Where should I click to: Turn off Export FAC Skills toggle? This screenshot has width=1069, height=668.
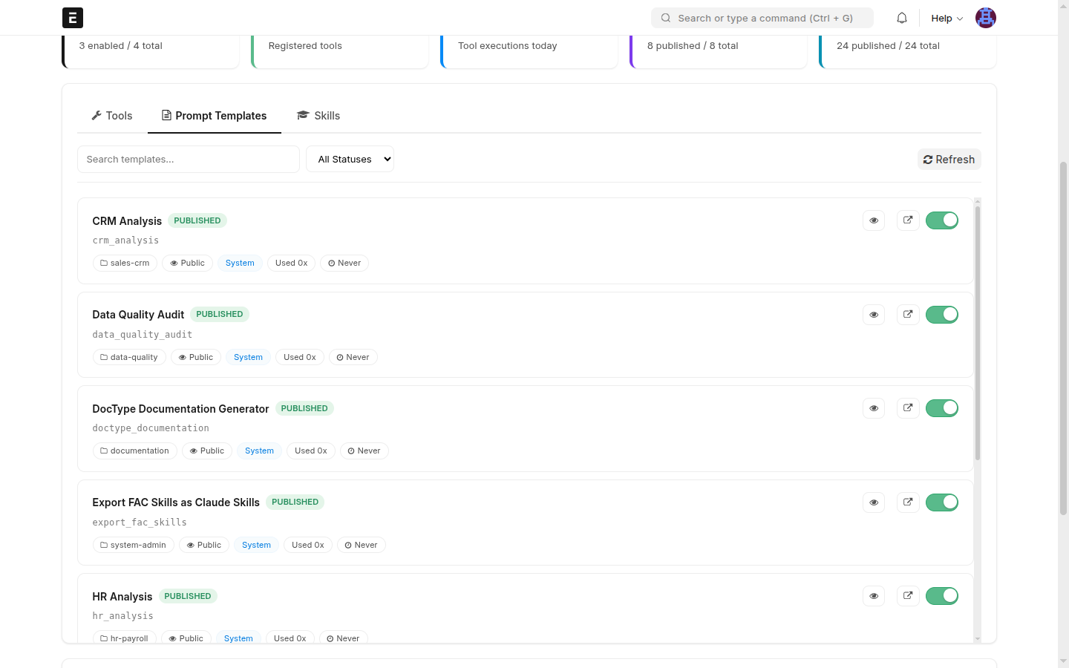coord(942,502)
